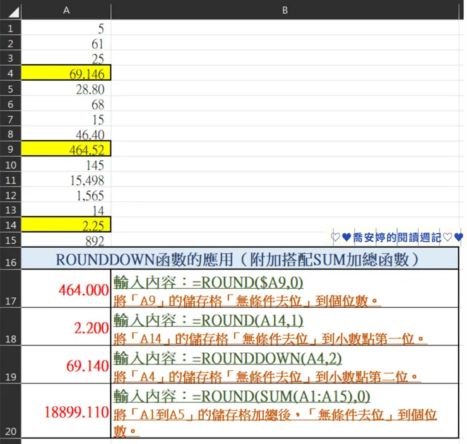
Task: Select row 16 header
Action: click(x=11, y=259)
